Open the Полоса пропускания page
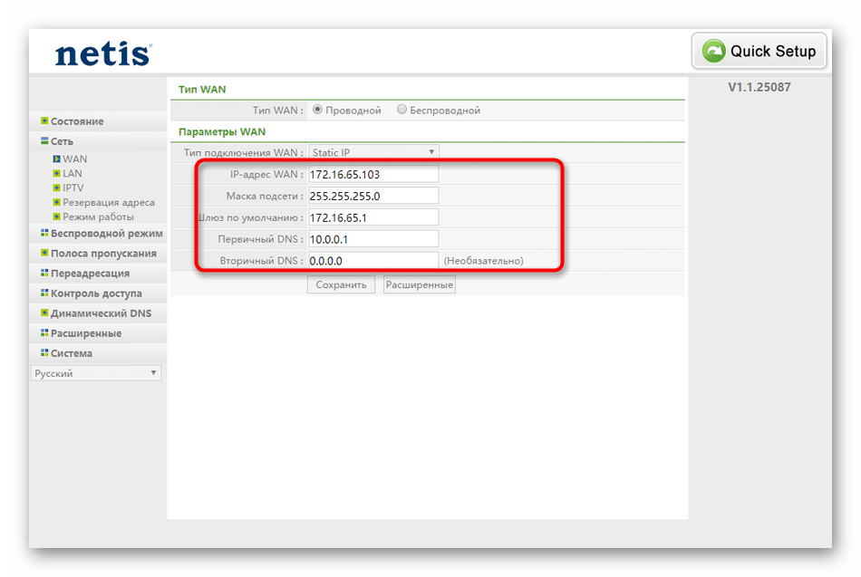 pyautogui.click(x=103, y=254)
